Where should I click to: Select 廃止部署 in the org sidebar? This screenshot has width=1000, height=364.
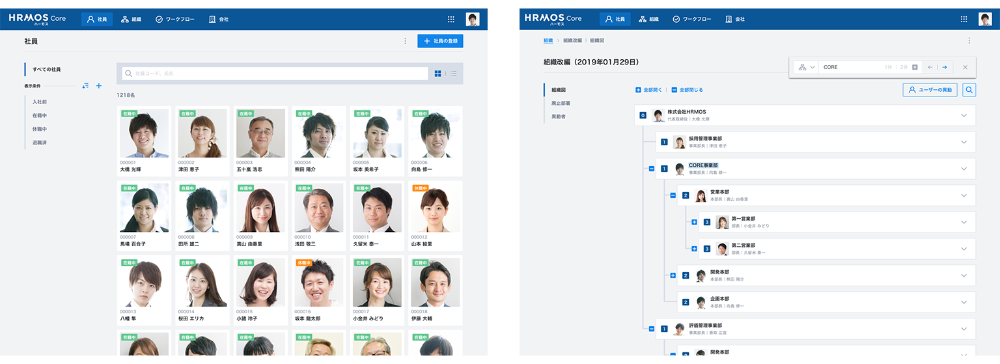click(x=561, y=103)
